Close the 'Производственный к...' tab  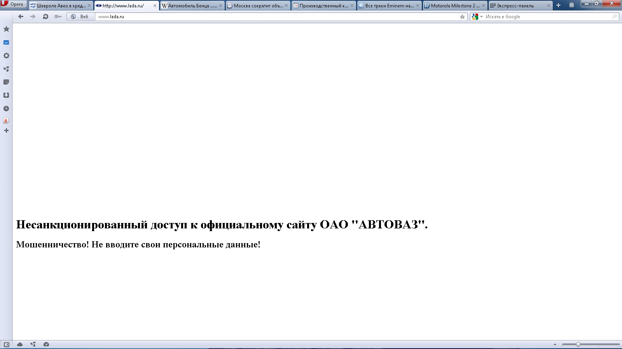coord(352,6)
